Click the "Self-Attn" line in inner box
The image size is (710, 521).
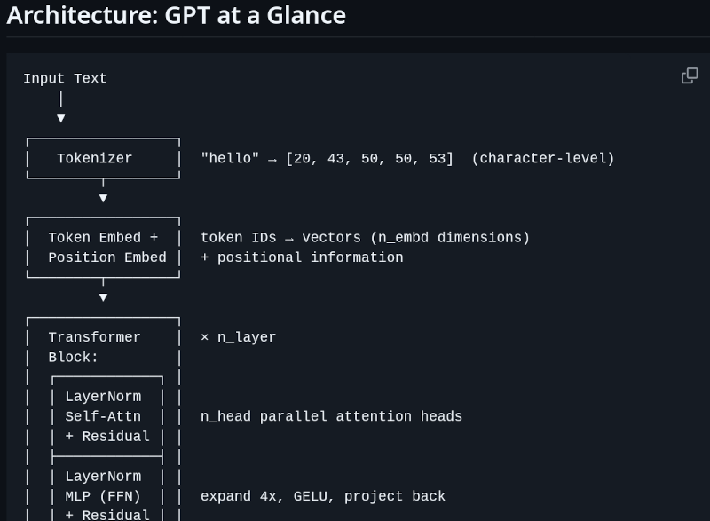103,416
